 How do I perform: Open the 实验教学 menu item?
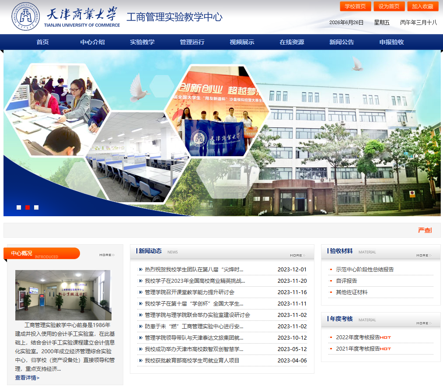[143, 42]
